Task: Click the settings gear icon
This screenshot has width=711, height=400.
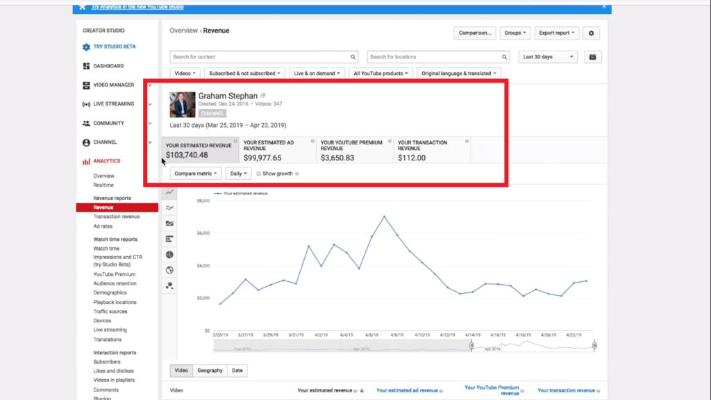Action: pos(592,33)
